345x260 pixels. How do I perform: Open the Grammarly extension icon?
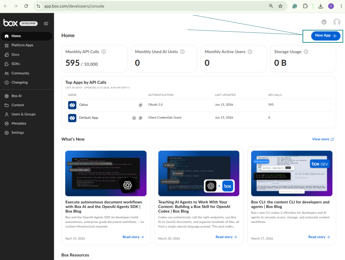coord(295,6)
